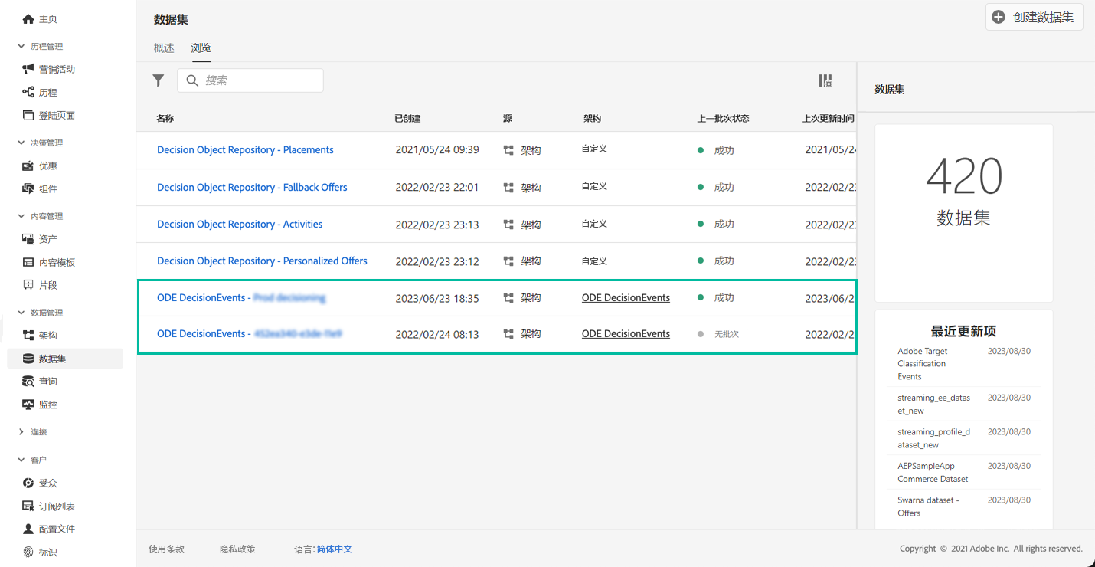Viewport: 1095px width, 567px height.
Task: Sort by the 上一批次状态 column header
Action: click(723, 119)
